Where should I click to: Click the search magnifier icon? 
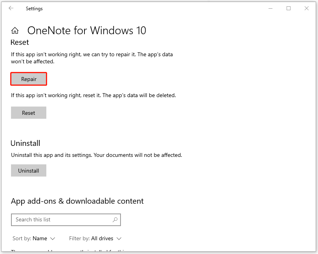[115, 219]
